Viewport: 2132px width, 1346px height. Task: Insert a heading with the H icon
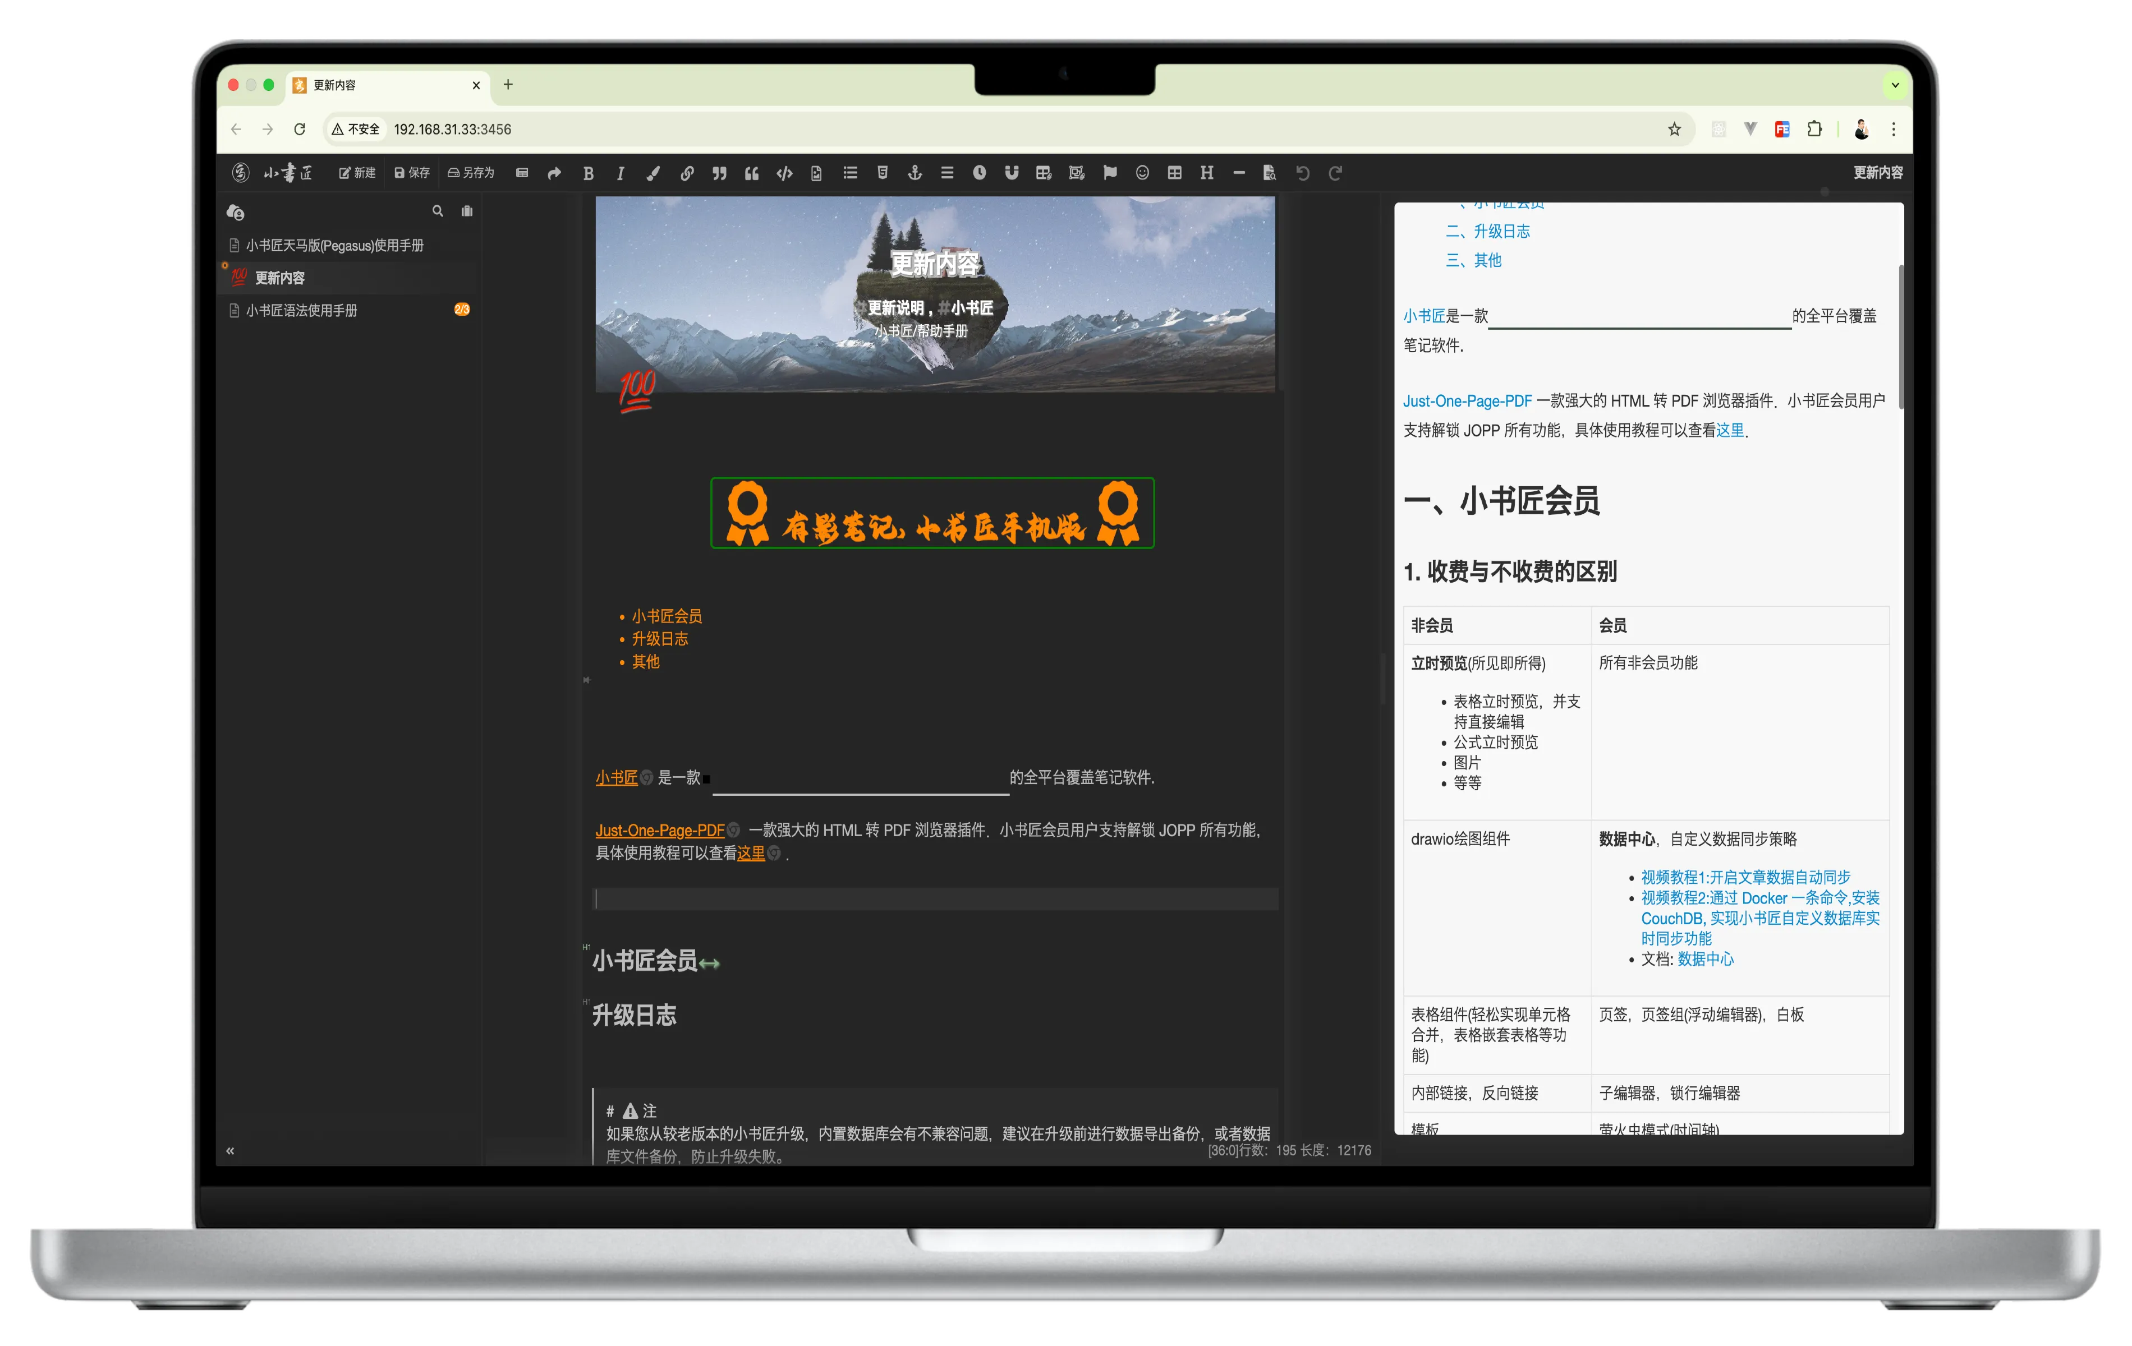tap(1207, 173)
